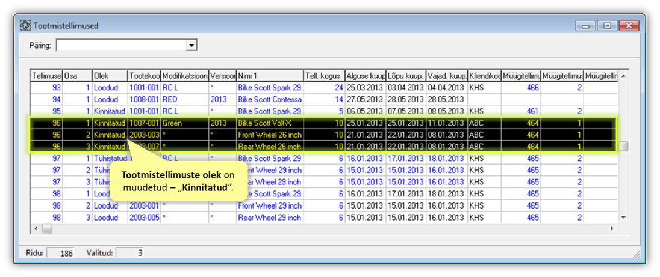Click the Valitud selected count field
Screen dimensions: 660x277
[131, 253]
